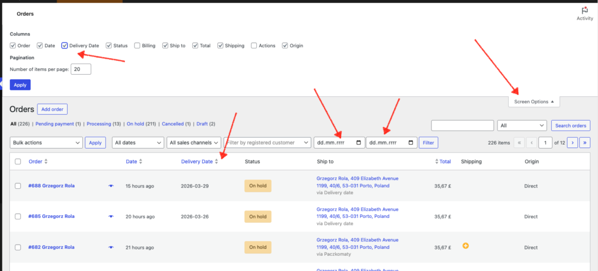Click the Number of items per page field
The width and height of the screenshot is (598, 271).
[x=81, y=69]
